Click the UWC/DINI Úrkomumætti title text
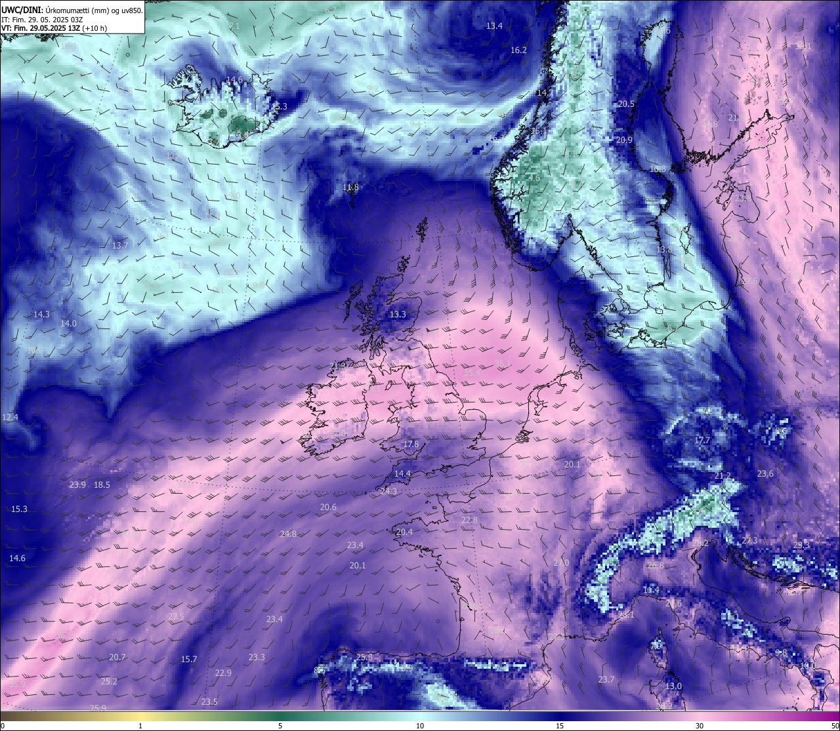 point(72,9)
